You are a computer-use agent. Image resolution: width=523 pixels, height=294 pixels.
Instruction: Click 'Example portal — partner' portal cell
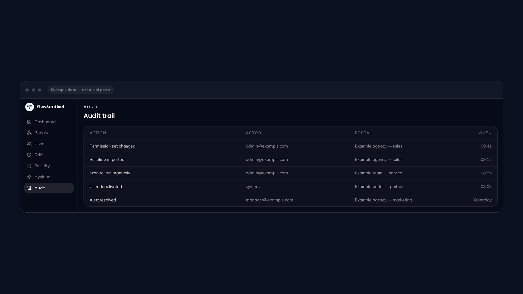[x=379, y=186]
